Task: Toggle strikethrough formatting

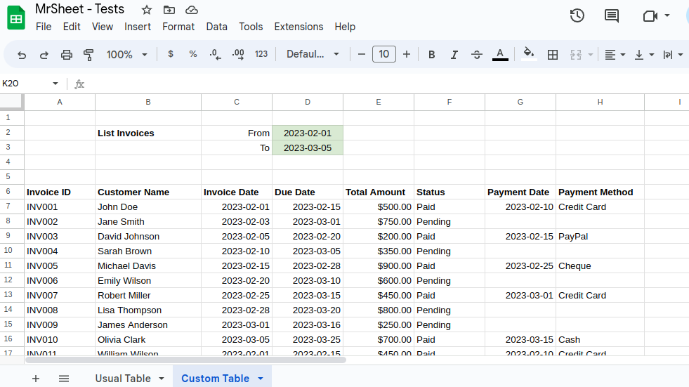Action: coord(476,55)
